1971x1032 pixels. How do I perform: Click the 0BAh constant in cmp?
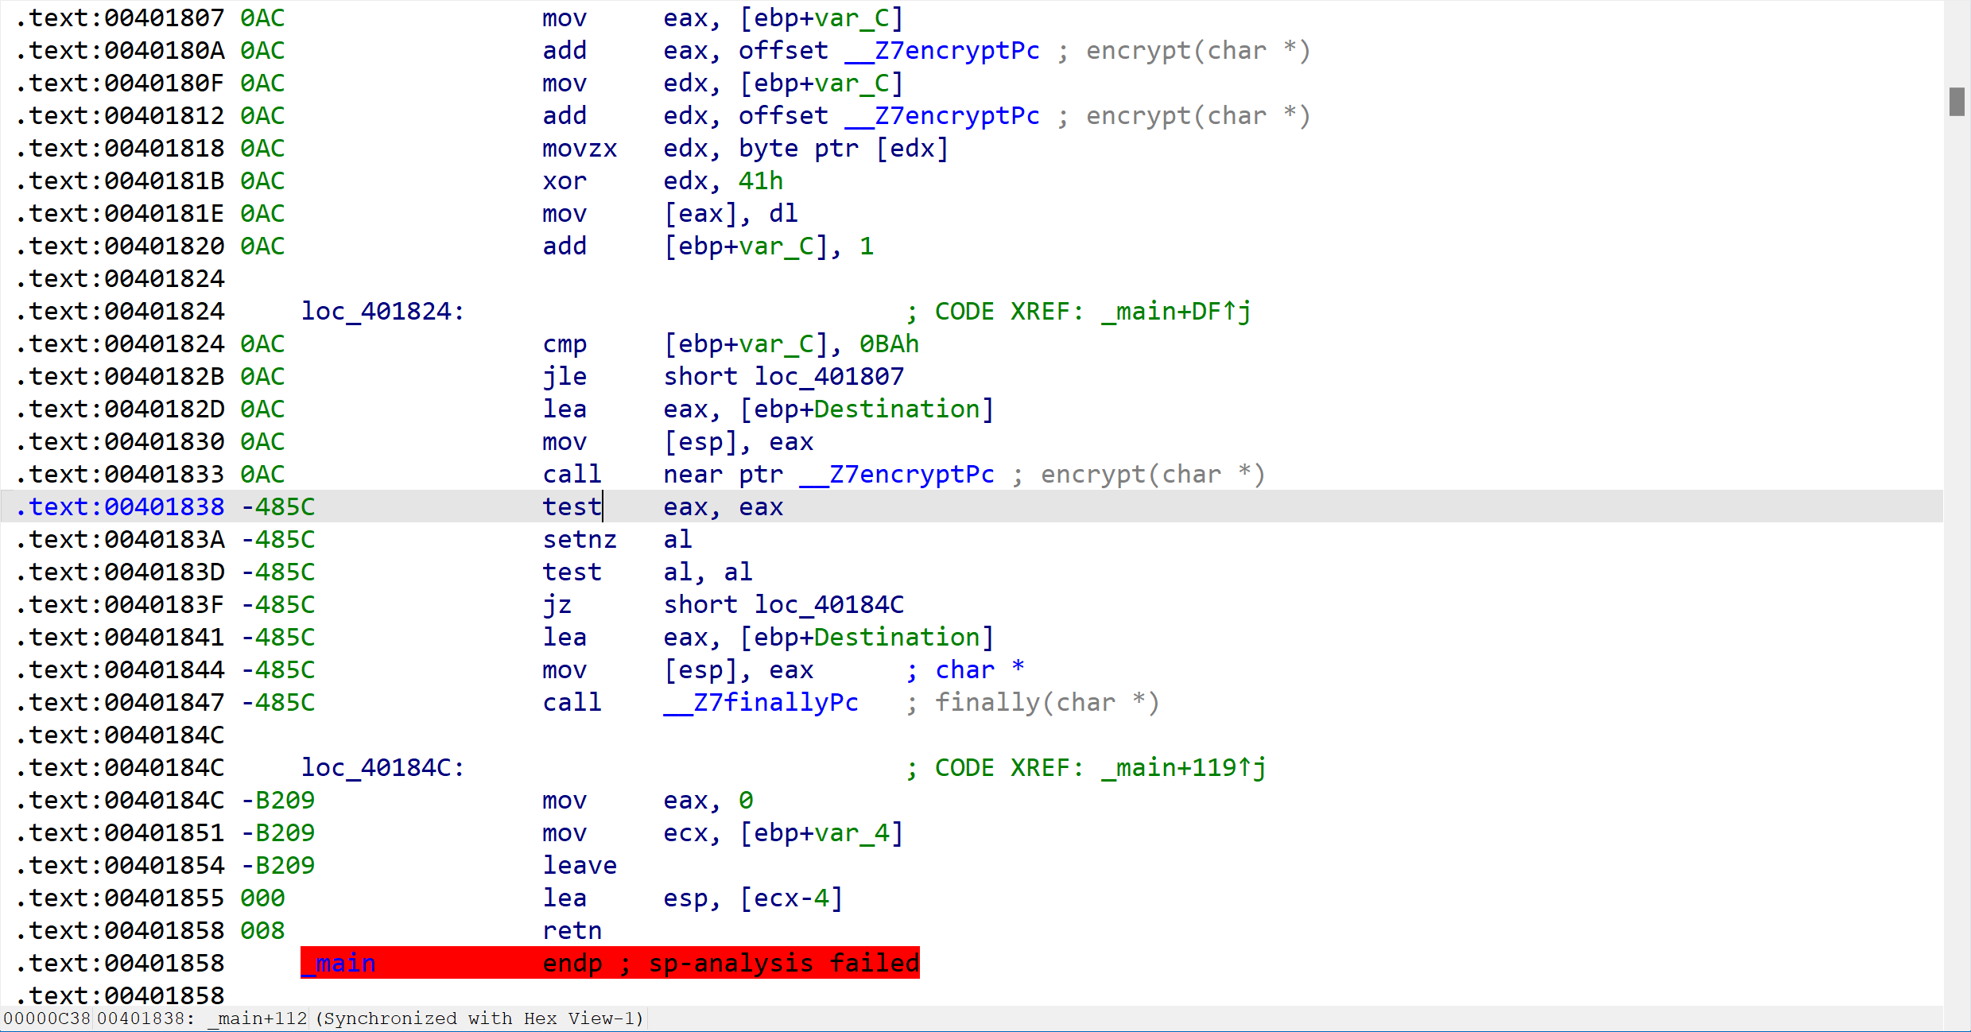(x=889, y=344)
